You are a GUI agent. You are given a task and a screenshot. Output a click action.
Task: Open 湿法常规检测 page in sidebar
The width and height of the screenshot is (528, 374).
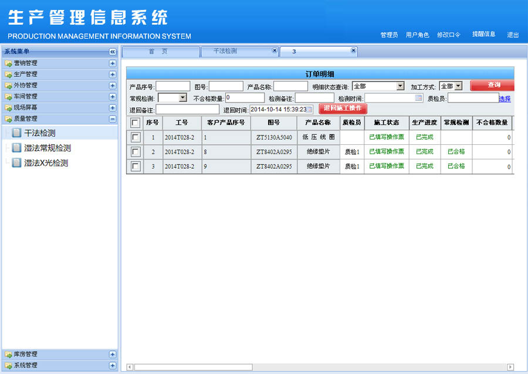click(47, 148)
